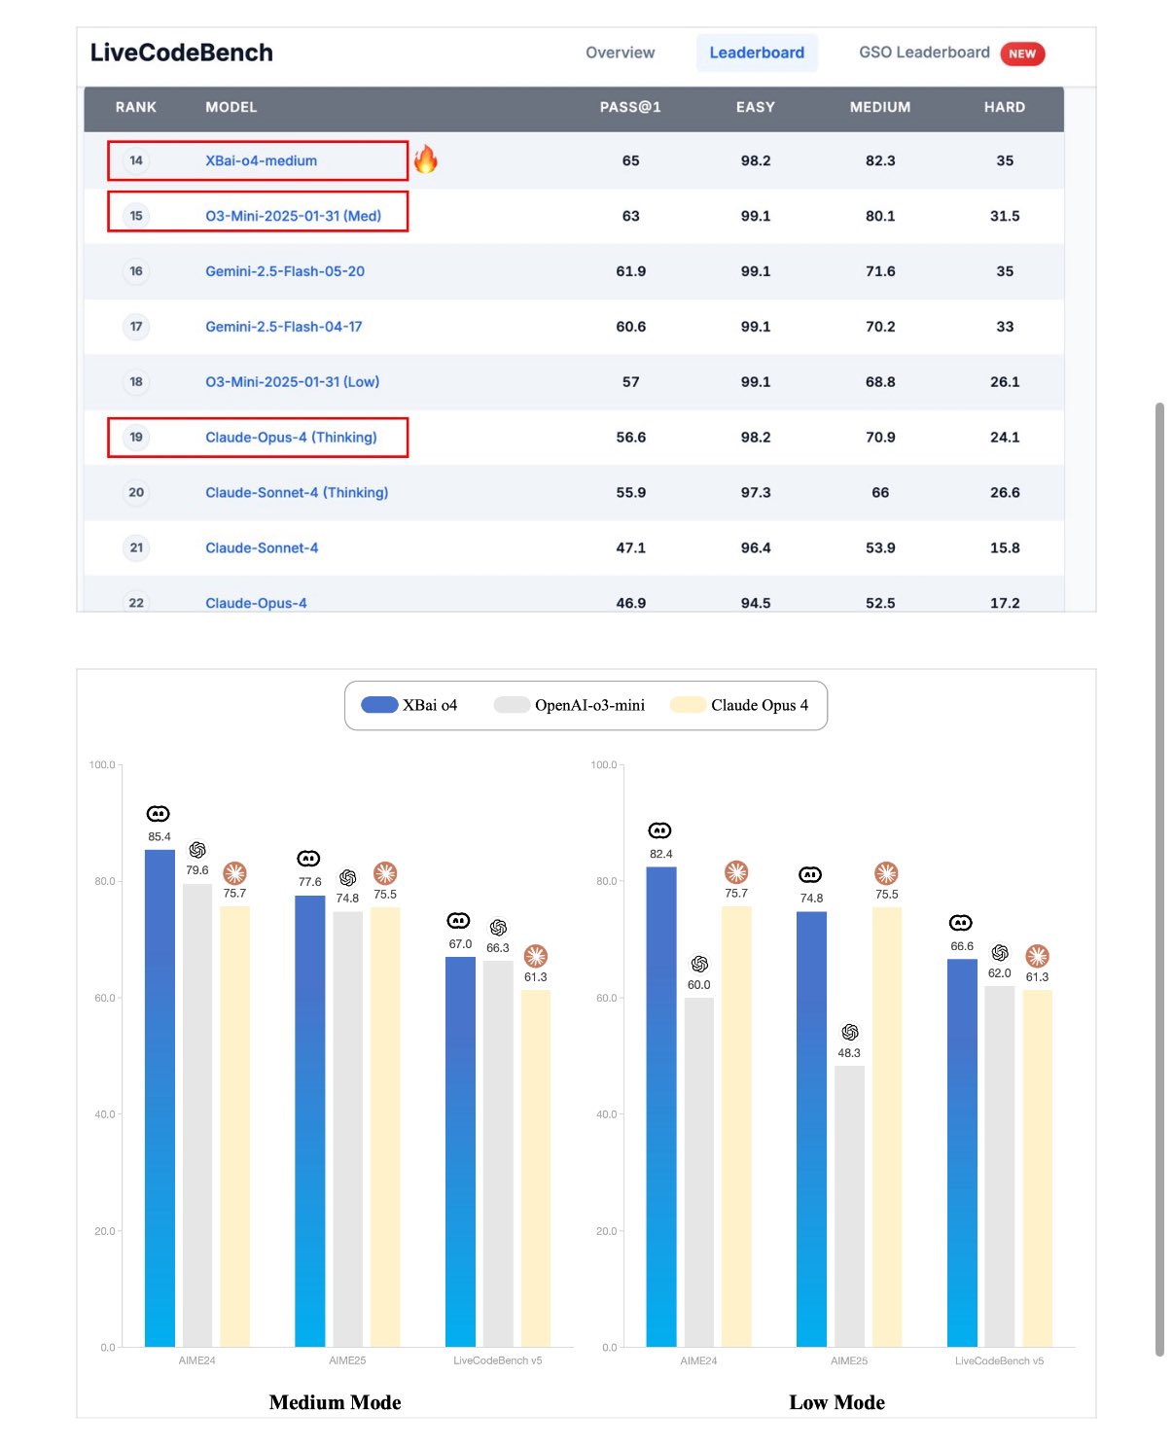Open the GSO Leaderboard tab

pos(924,53)
